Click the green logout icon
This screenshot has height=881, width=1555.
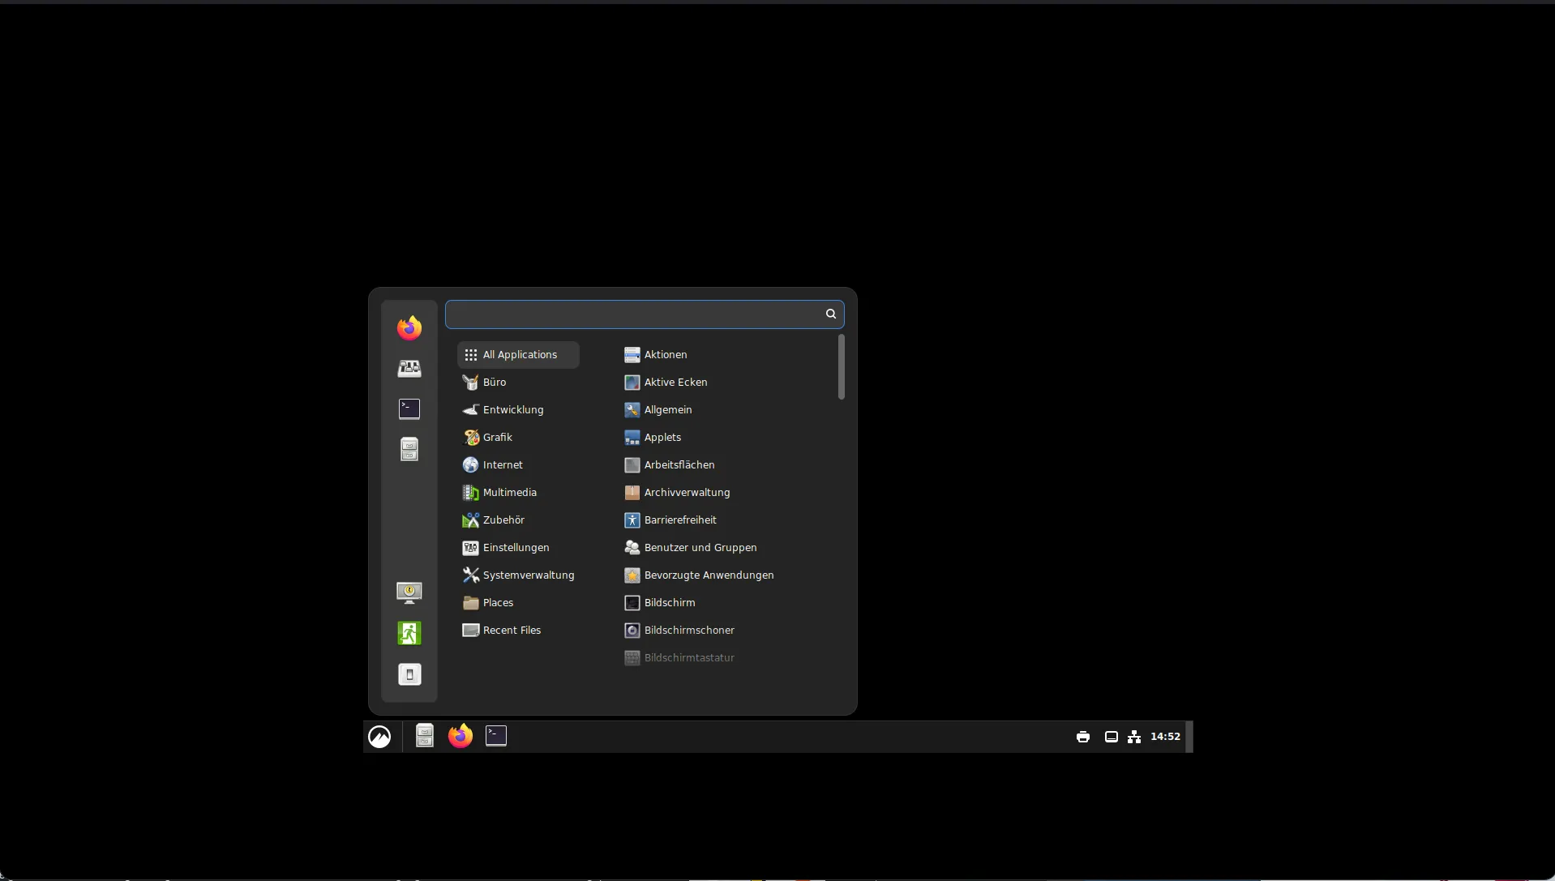pos(409,633)
